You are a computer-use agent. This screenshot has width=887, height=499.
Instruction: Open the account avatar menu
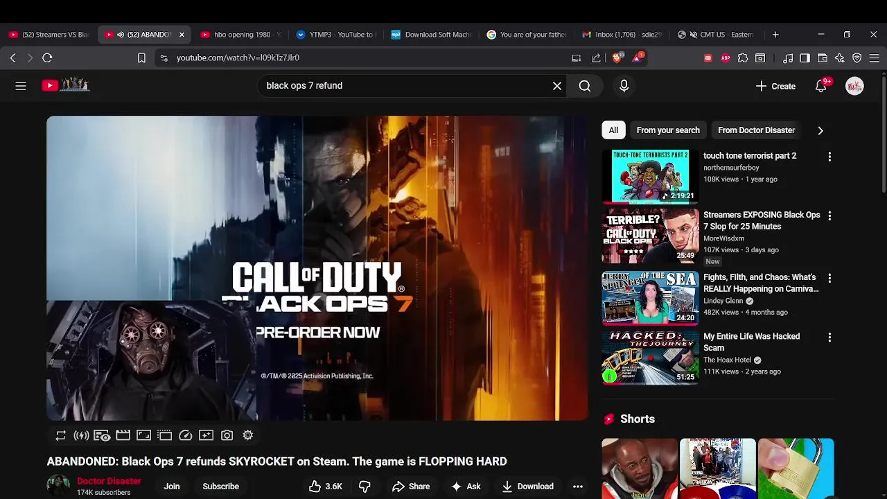click(854, 86)
